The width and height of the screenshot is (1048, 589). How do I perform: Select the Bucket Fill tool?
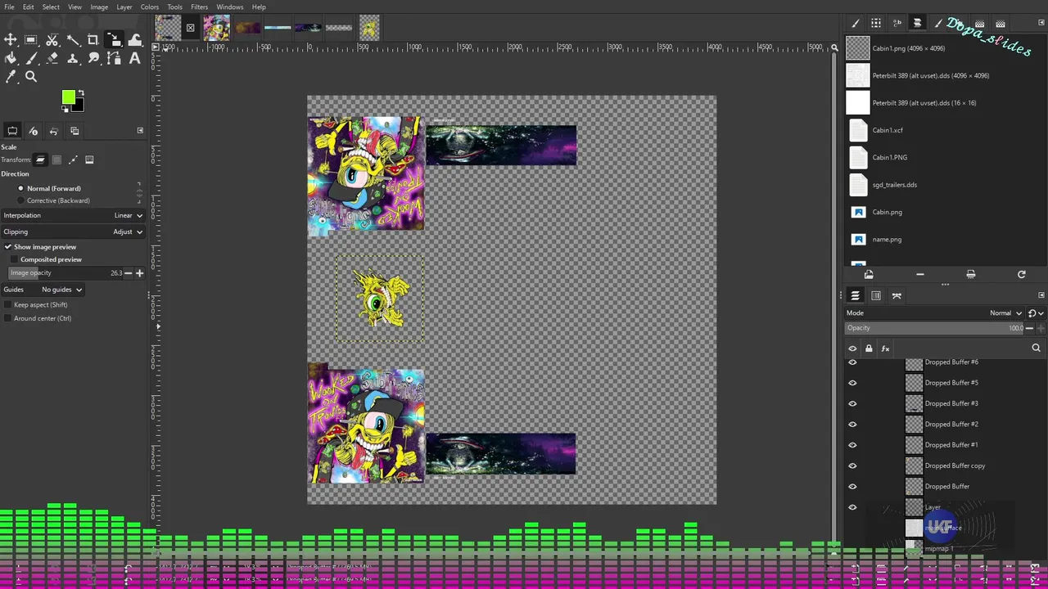click(11, 58)
